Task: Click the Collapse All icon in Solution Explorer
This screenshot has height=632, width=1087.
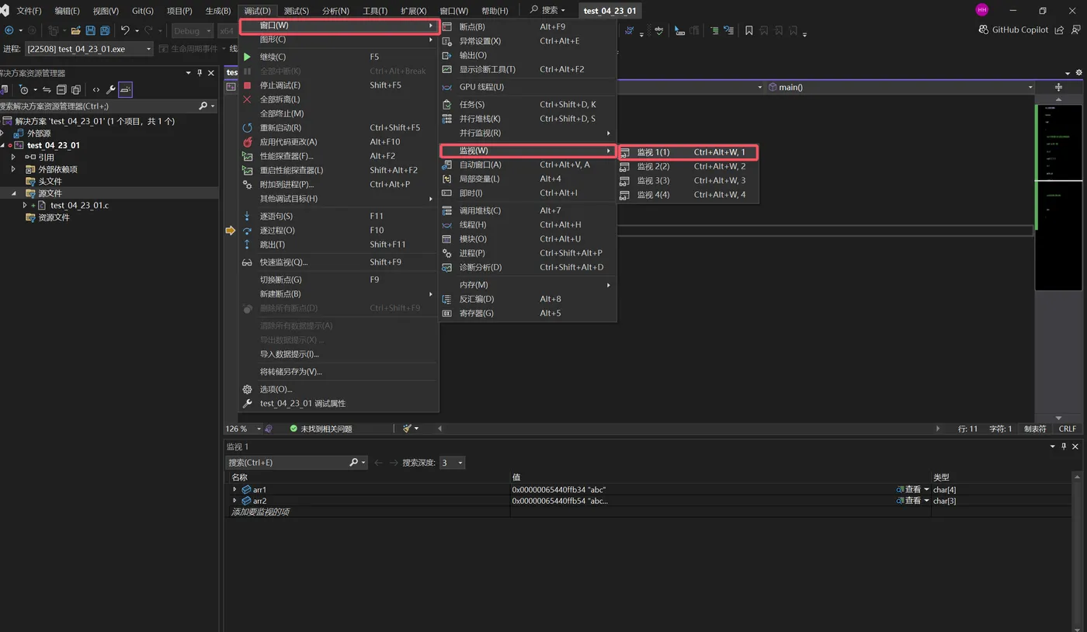Action: pyautogui.click(x=62, y=89)
